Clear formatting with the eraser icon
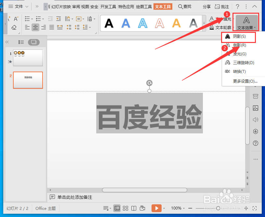265x217 pixels. 14,27
